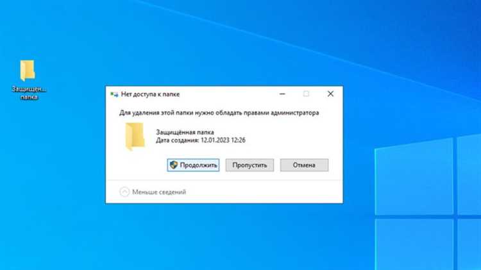Viewport: 481px width, 270px height.
Task: Click the small title bar icon of the dialog
Action: pyautogui.click(x=114, y=94)
